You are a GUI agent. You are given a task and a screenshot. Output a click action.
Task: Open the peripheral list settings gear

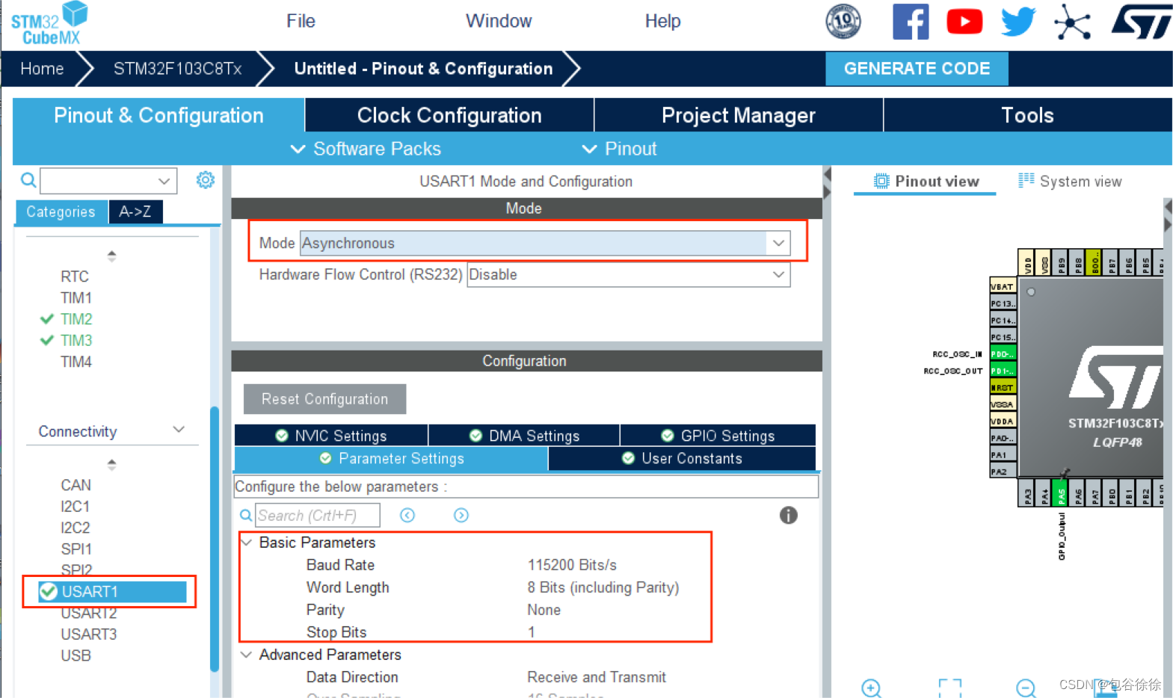click(x=206, y=180)
